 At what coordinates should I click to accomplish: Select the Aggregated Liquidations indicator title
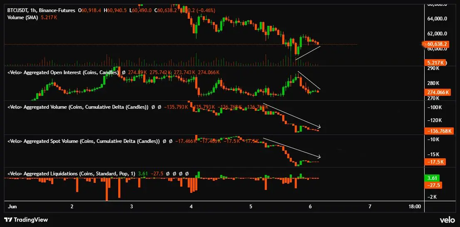point(71,174)
